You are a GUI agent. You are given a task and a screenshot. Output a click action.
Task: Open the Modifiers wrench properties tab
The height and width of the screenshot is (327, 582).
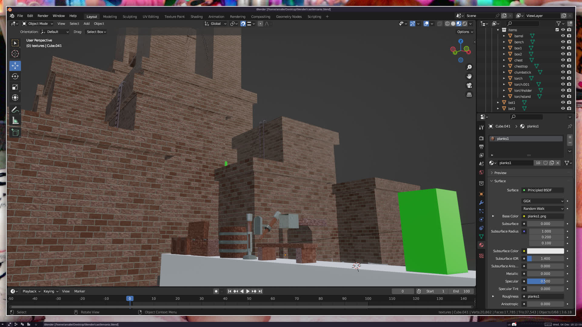481,203
